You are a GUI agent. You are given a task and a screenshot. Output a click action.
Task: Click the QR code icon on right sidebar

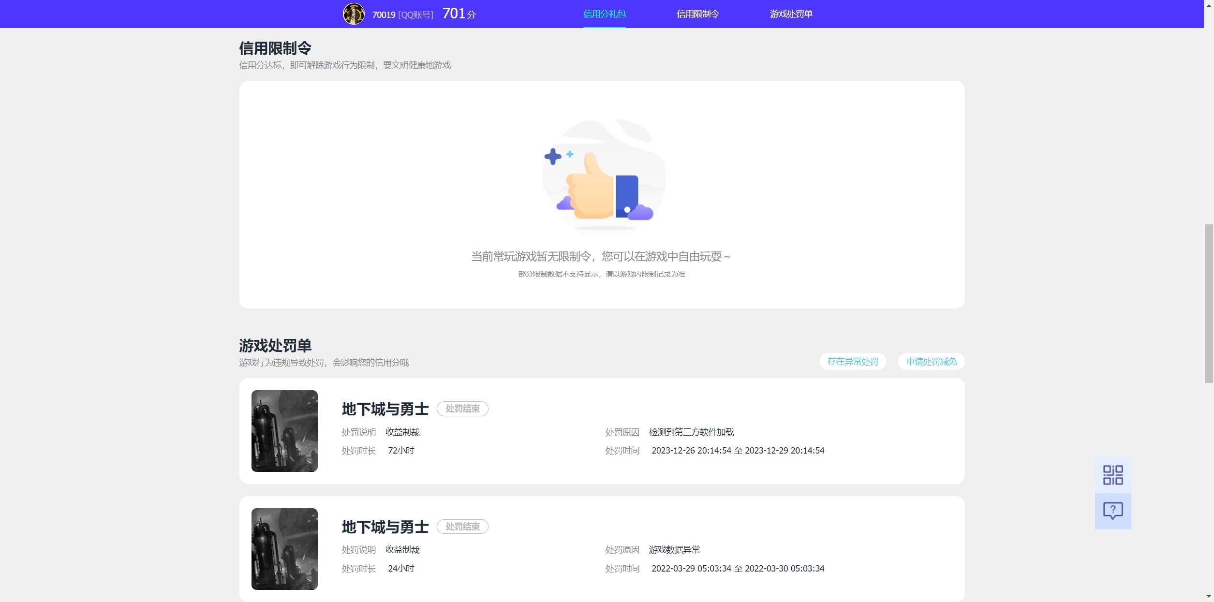tap(1113, 475)
